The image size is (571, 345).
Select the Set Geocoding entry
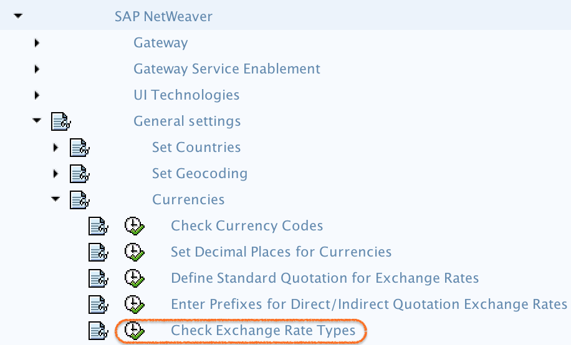click(199, 174)
